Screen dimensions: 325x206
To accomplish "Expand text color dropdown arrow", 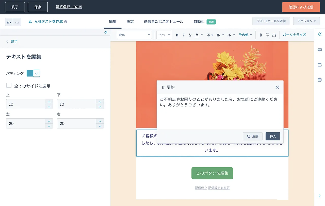I will (202, 35).
